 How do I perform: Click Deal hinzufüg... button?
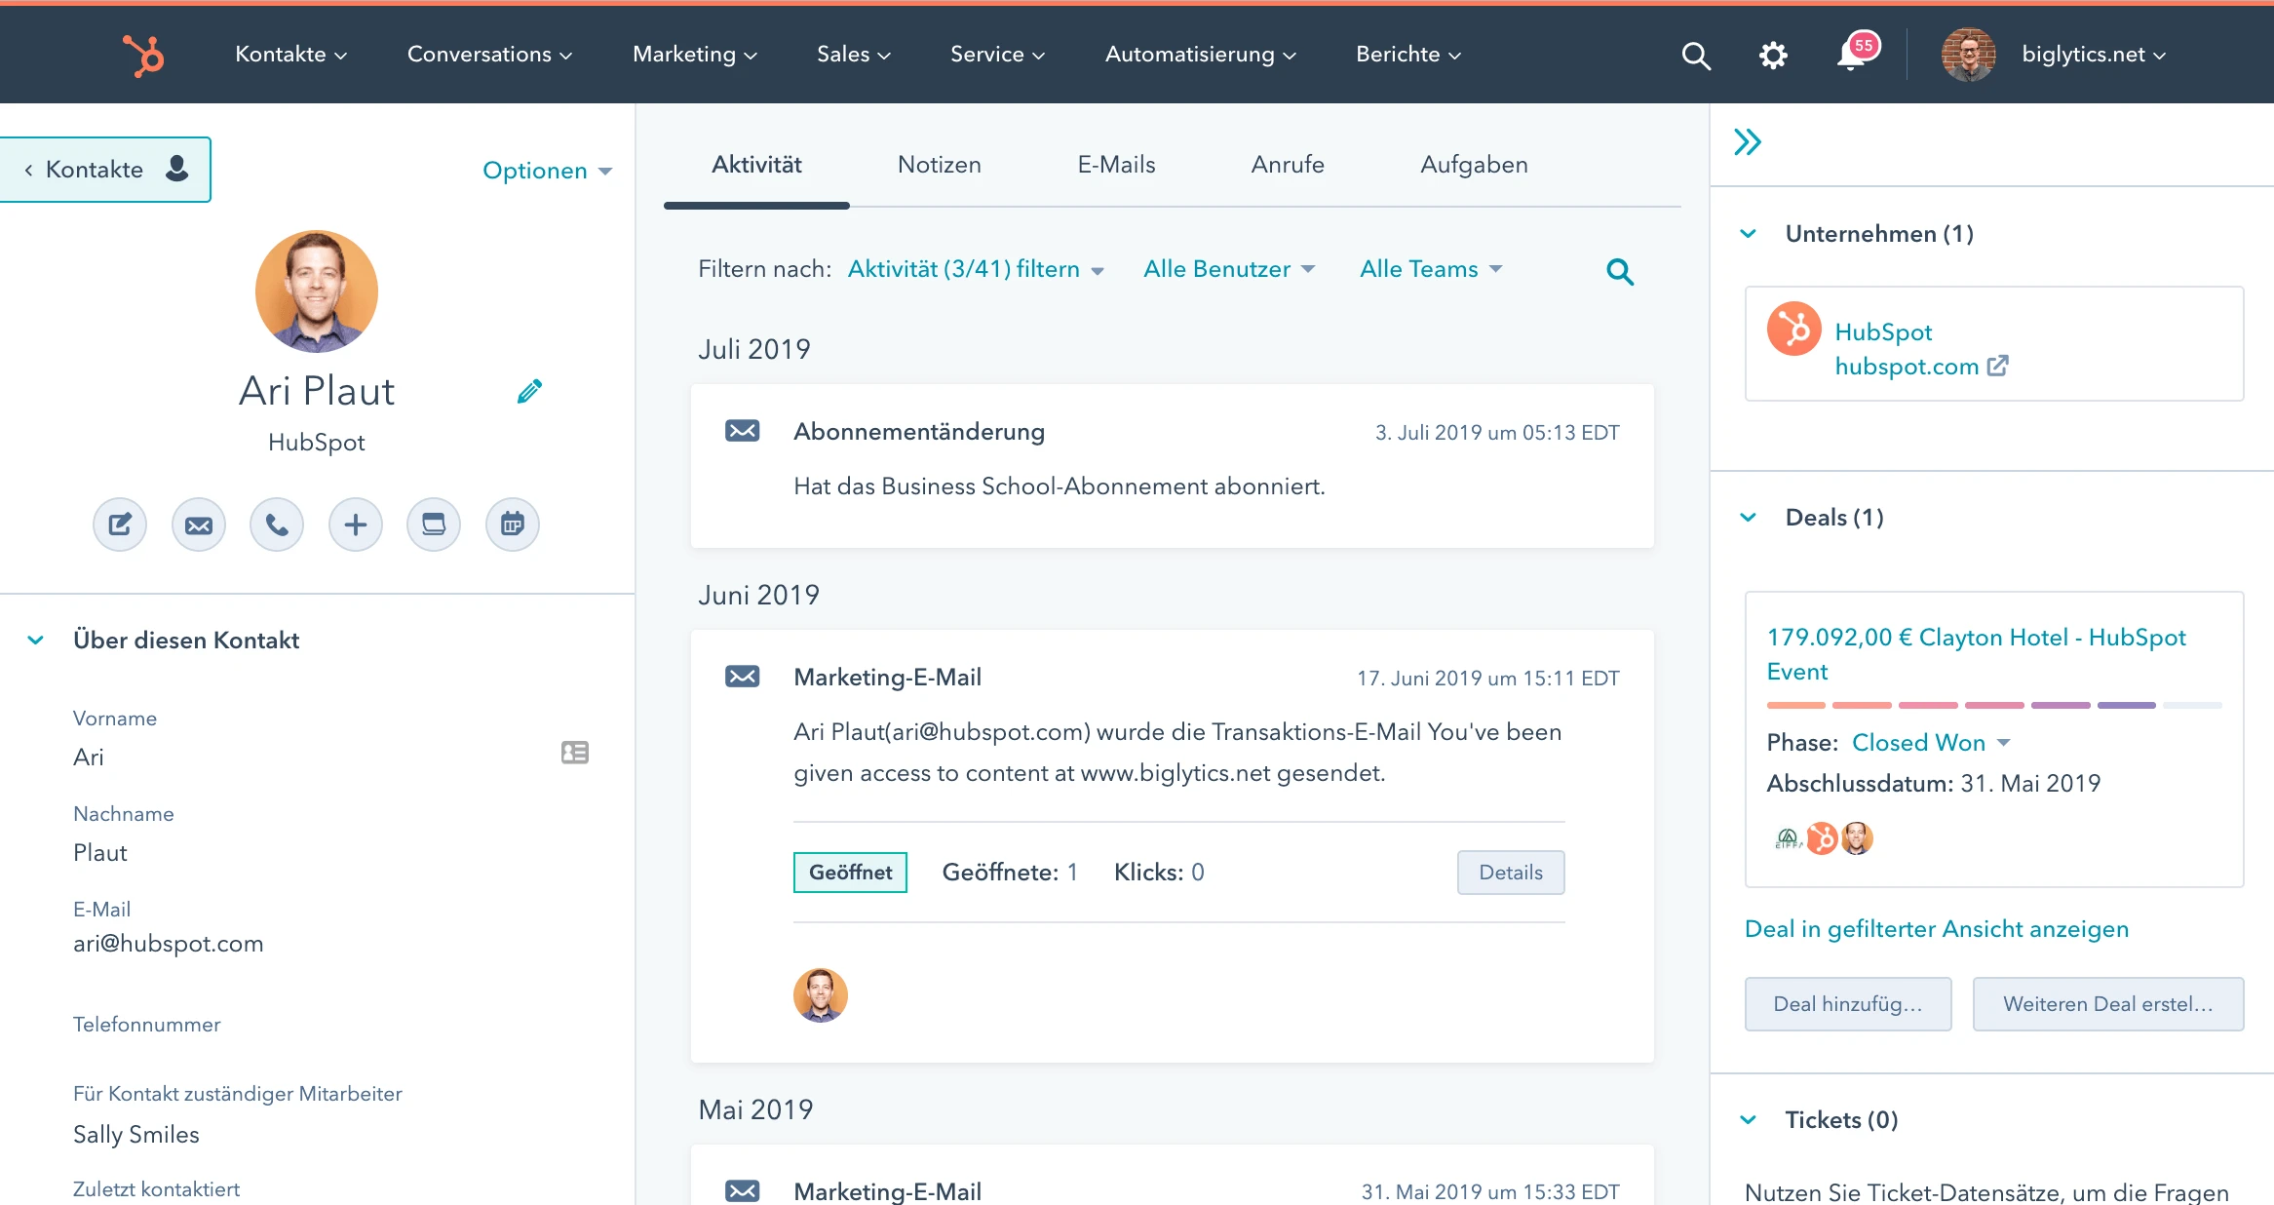pyautogui.click(x=1848, y=1004)
